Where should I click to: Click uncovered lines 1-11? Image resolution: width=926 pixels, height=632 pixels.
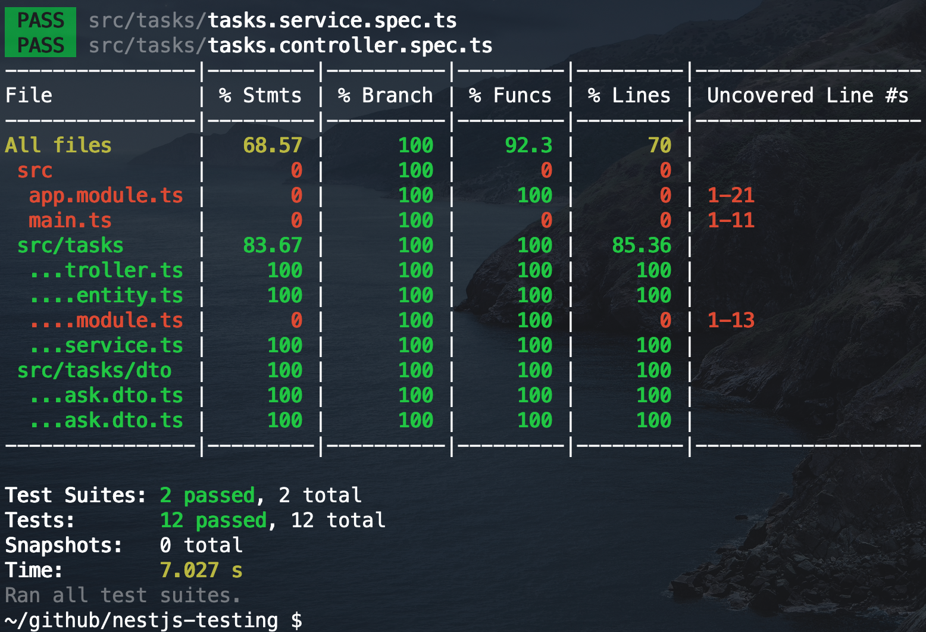click(731, 220)
